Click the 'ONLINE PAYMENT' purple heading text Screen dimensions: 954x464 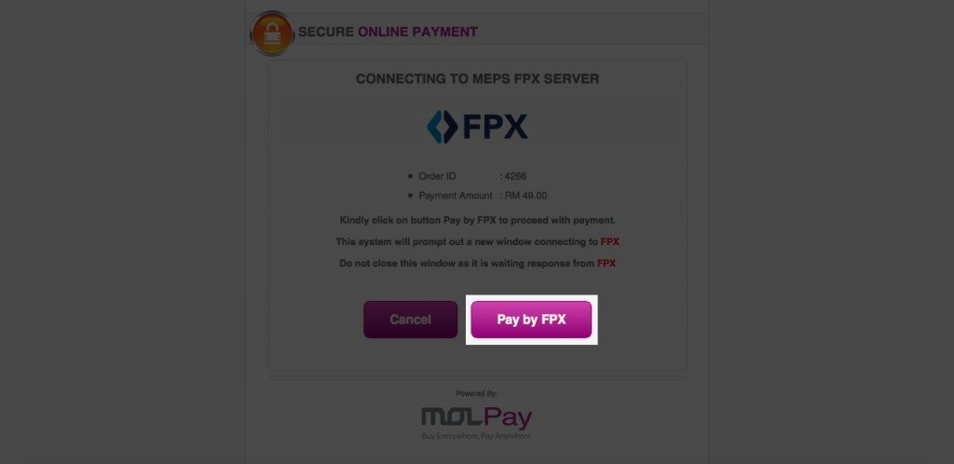pyautogui.click(x=417, y=33)
